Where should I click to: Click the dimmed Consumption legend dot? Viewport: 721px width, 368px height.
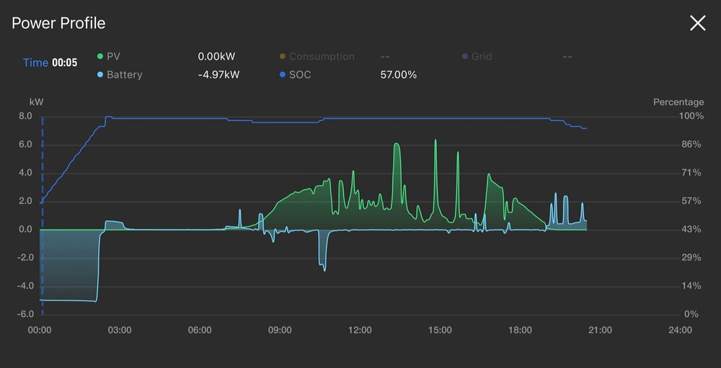pyautogui.click(x=283, y=56)
